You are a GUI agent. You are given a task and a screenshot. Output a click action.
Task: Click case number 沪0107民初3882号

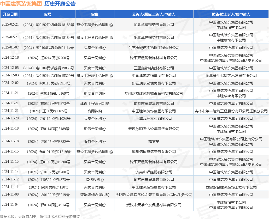point(49,142)
